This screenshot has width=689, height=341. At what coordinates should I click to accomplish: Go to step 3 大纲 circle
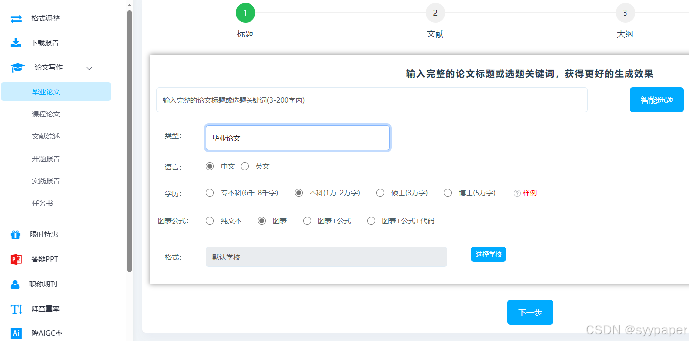[x=626, y=13]
